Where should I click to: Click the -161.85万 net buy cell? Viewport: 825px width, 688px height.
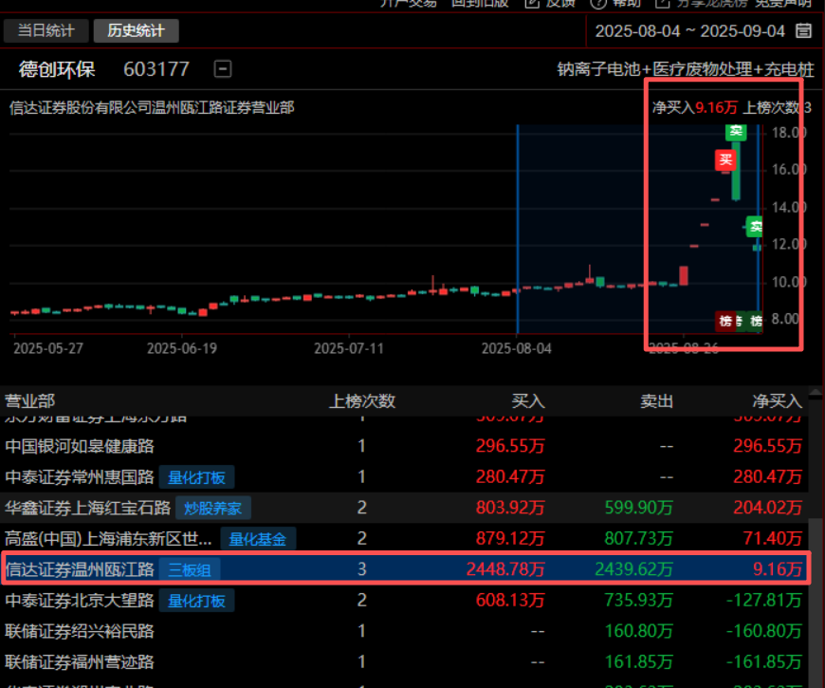coord(764,661)
